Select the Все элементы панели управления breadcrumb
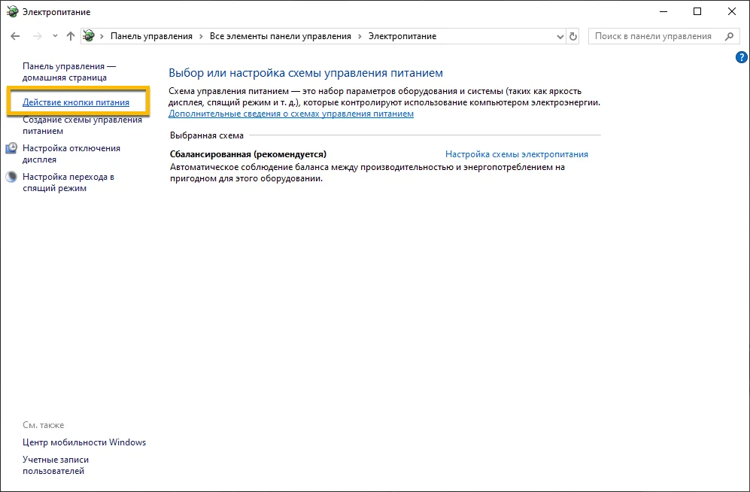Screen dimensions: 750x492 click(x=280, y=36)
